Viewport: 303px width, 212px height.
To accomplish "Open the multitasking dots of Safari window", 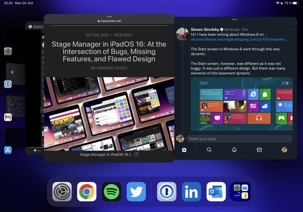I will coord(109,17).
